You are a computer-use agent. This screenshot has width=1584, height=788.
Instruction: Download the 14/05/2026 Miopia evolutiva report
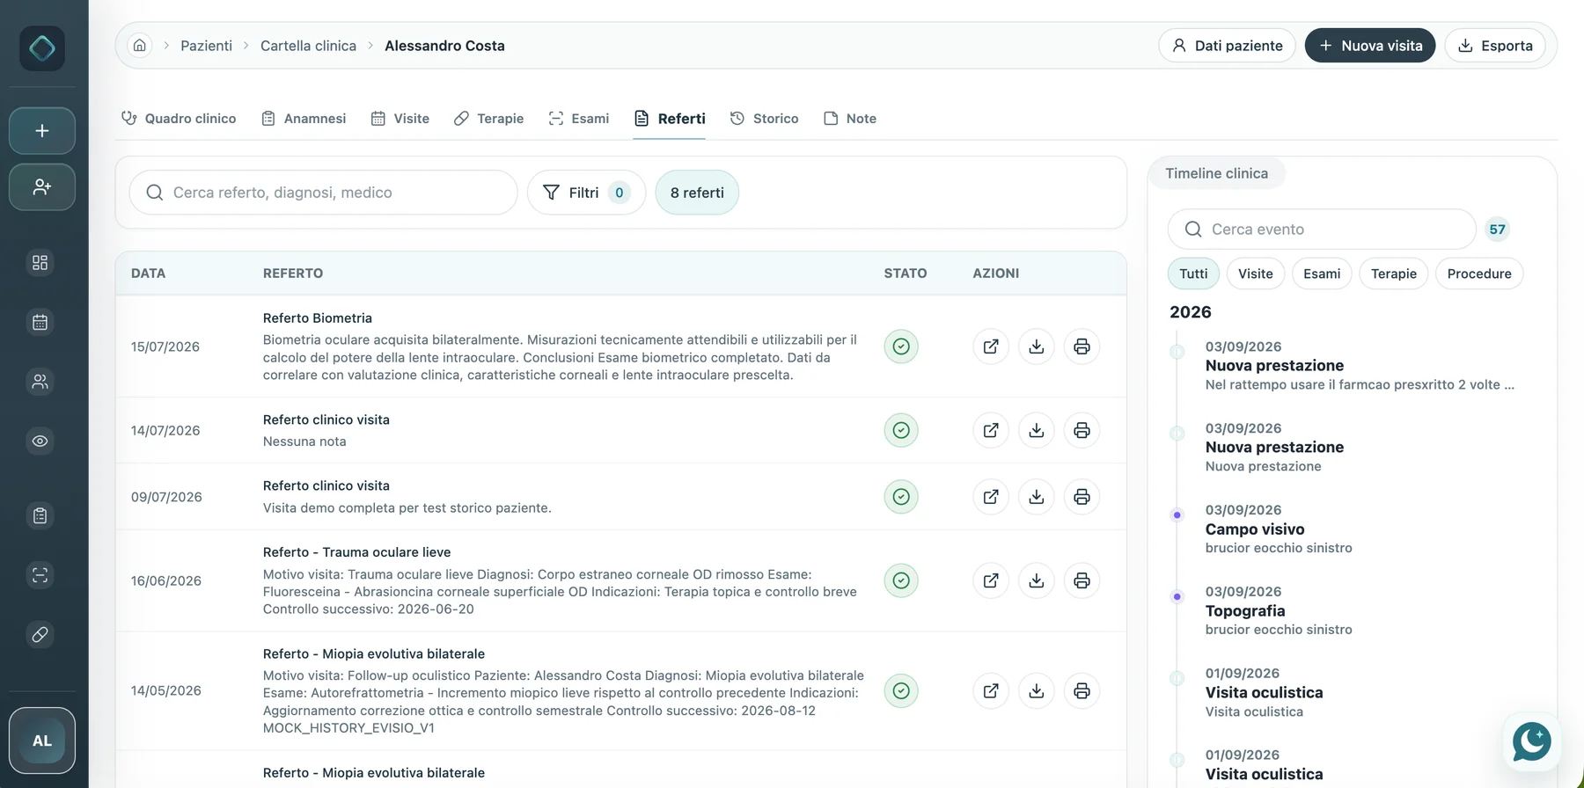coord(1037,691)
